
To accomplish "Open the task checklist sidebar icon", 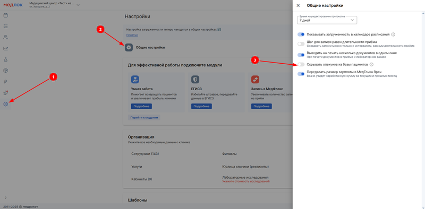I will pyautogui.click(x=5, y=27).
